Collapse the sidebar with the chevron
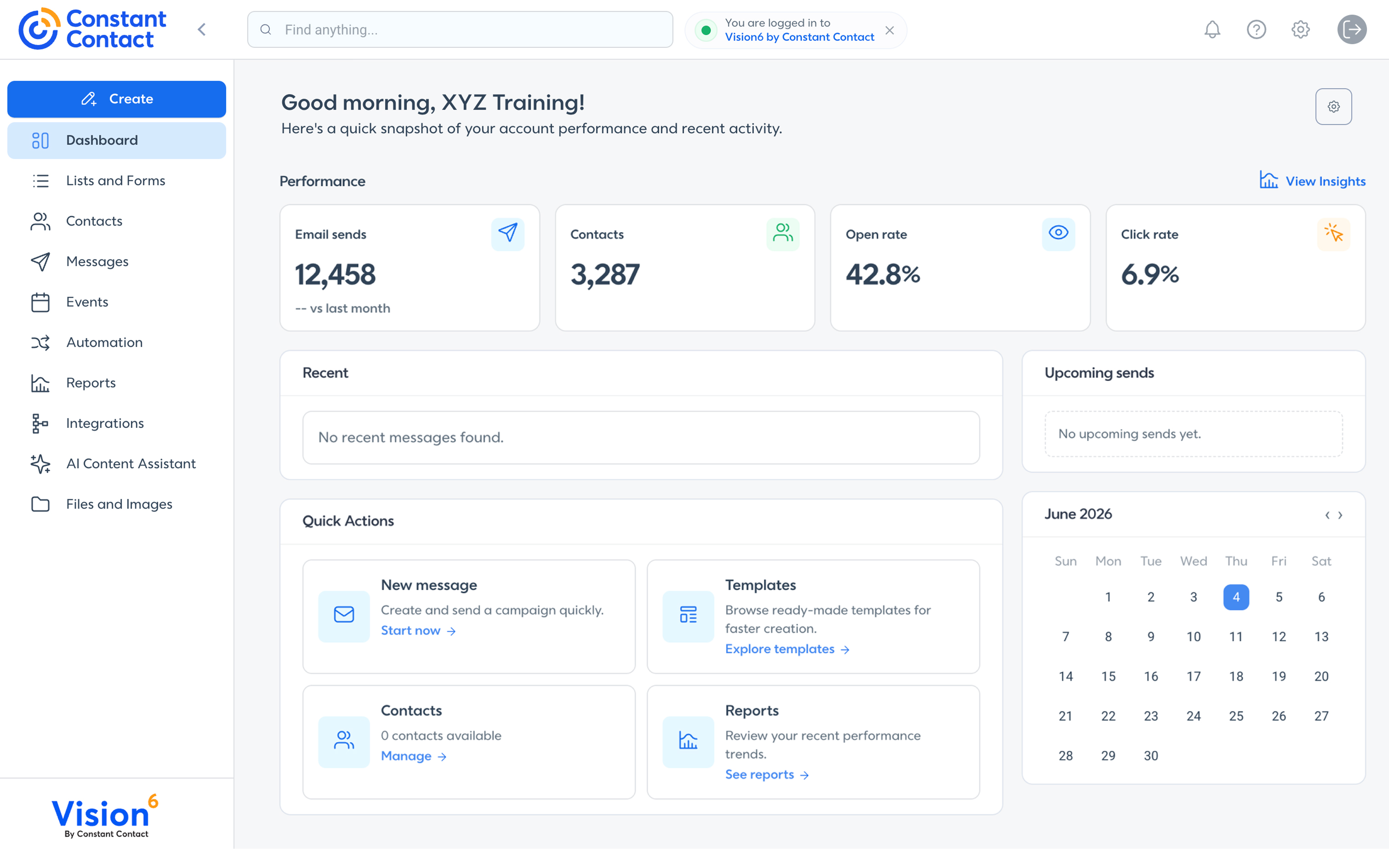The height and width of the screenshot is (851, 1389). [202, 29]
